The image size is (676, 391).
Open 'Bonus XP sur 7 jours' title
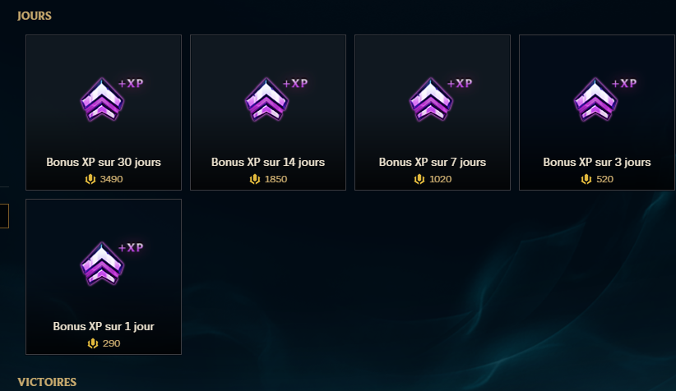[x=433, y=163]
